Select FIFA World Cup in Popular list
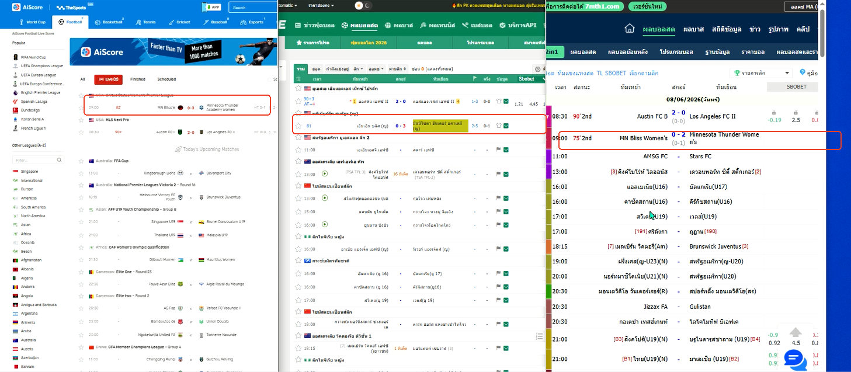Image resolution: width=851 pixels, height=372 pixels. pyautogui.click(x=33, y=57)
